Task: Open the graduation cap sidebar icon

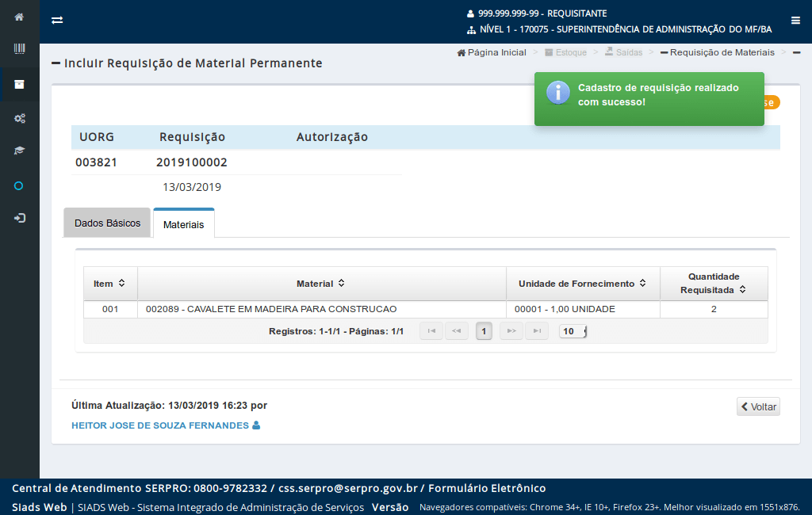Action: pos(19,151)
